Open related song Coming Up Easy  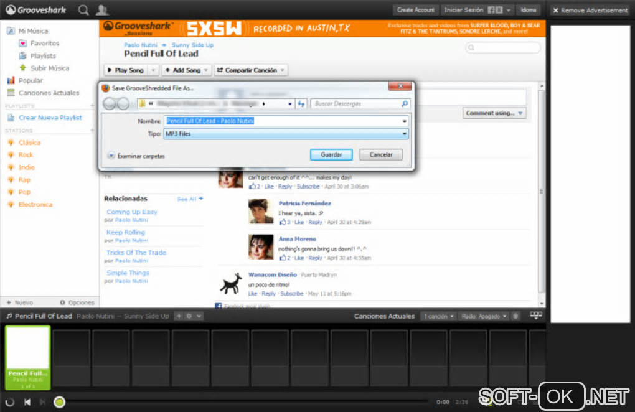131,212
